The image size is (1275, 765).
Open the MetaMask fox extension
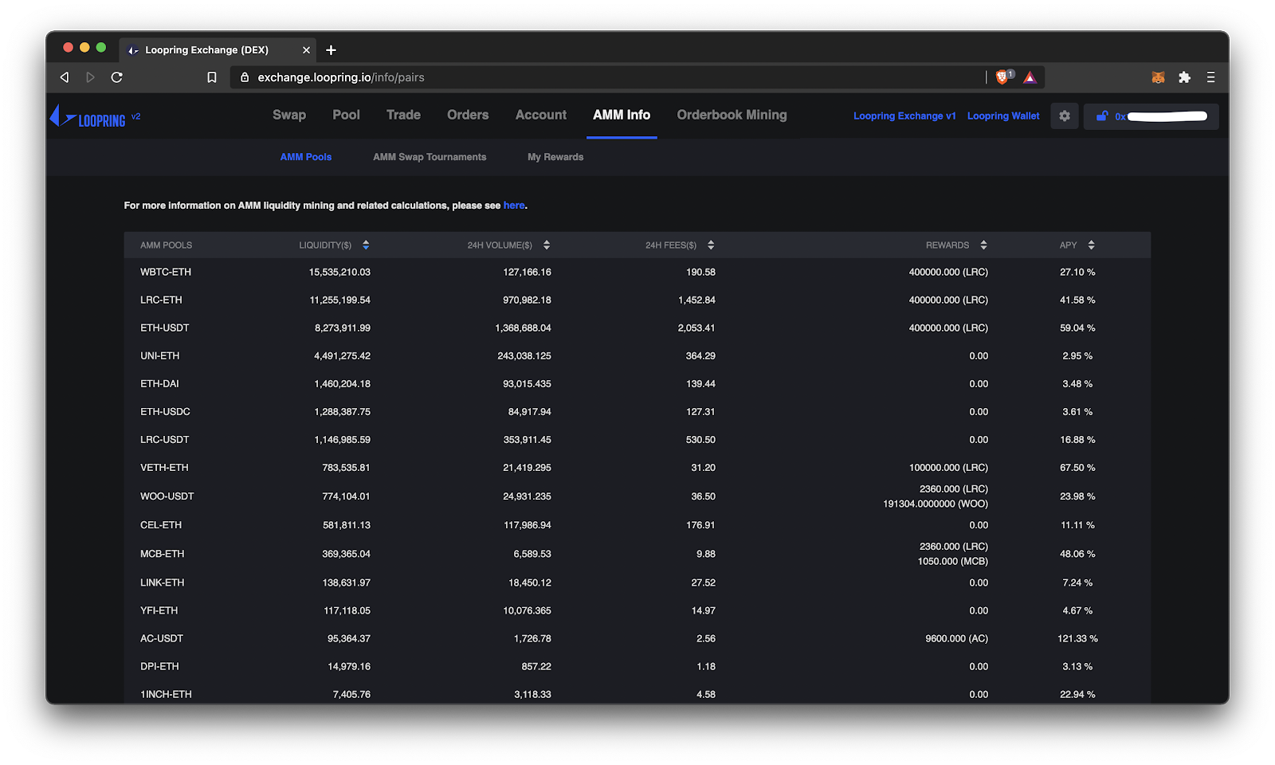pyautogui.click(x=1159, y=77)
